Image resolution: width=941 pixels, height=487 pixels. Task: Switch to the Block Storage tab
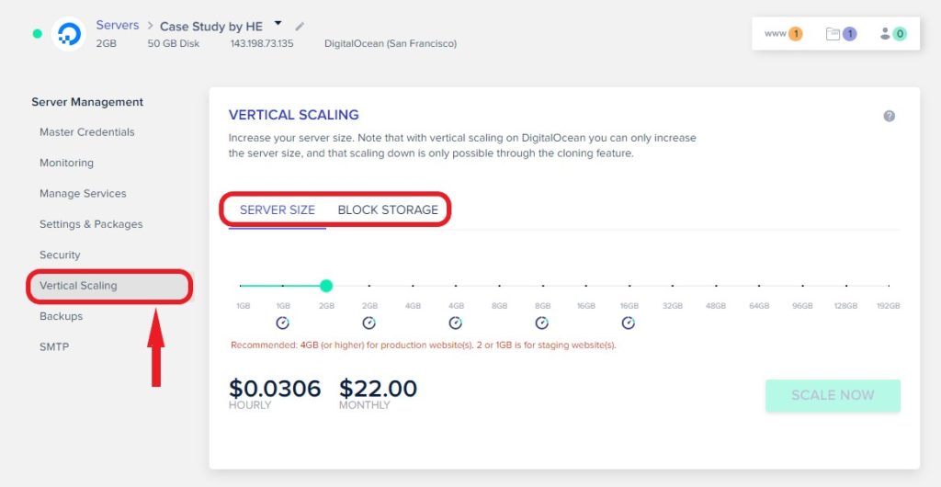point(388,210)
